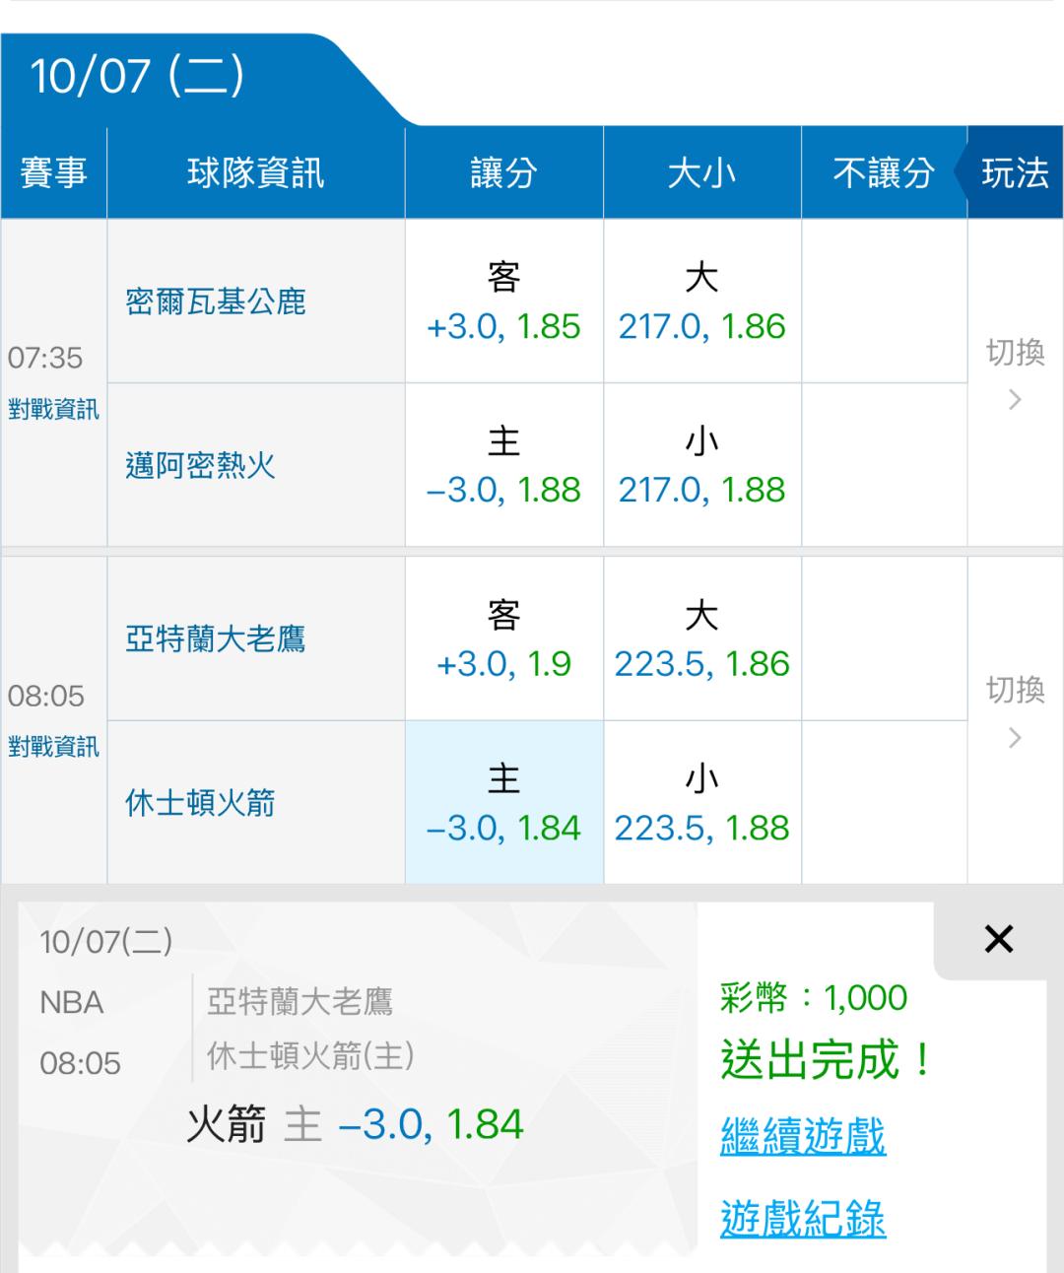
Task: Click 彩幣：1,000 amount in bet slip
Action: tap(814, 998)
